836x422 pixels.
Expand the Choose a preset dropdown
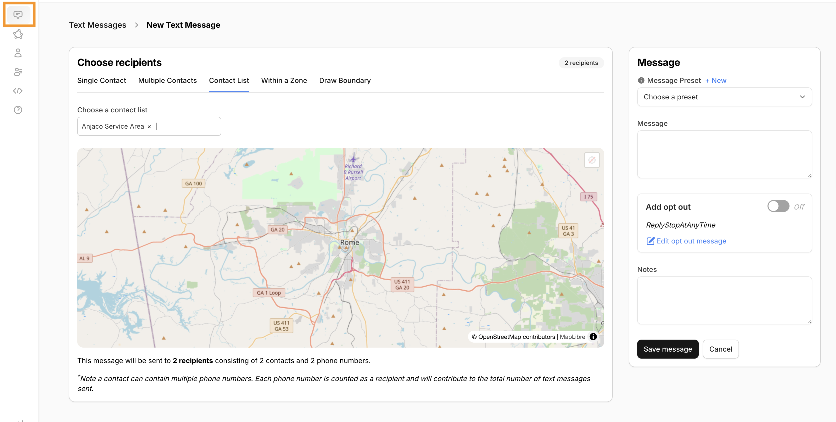pyautogui.click(x=724, y=97)
